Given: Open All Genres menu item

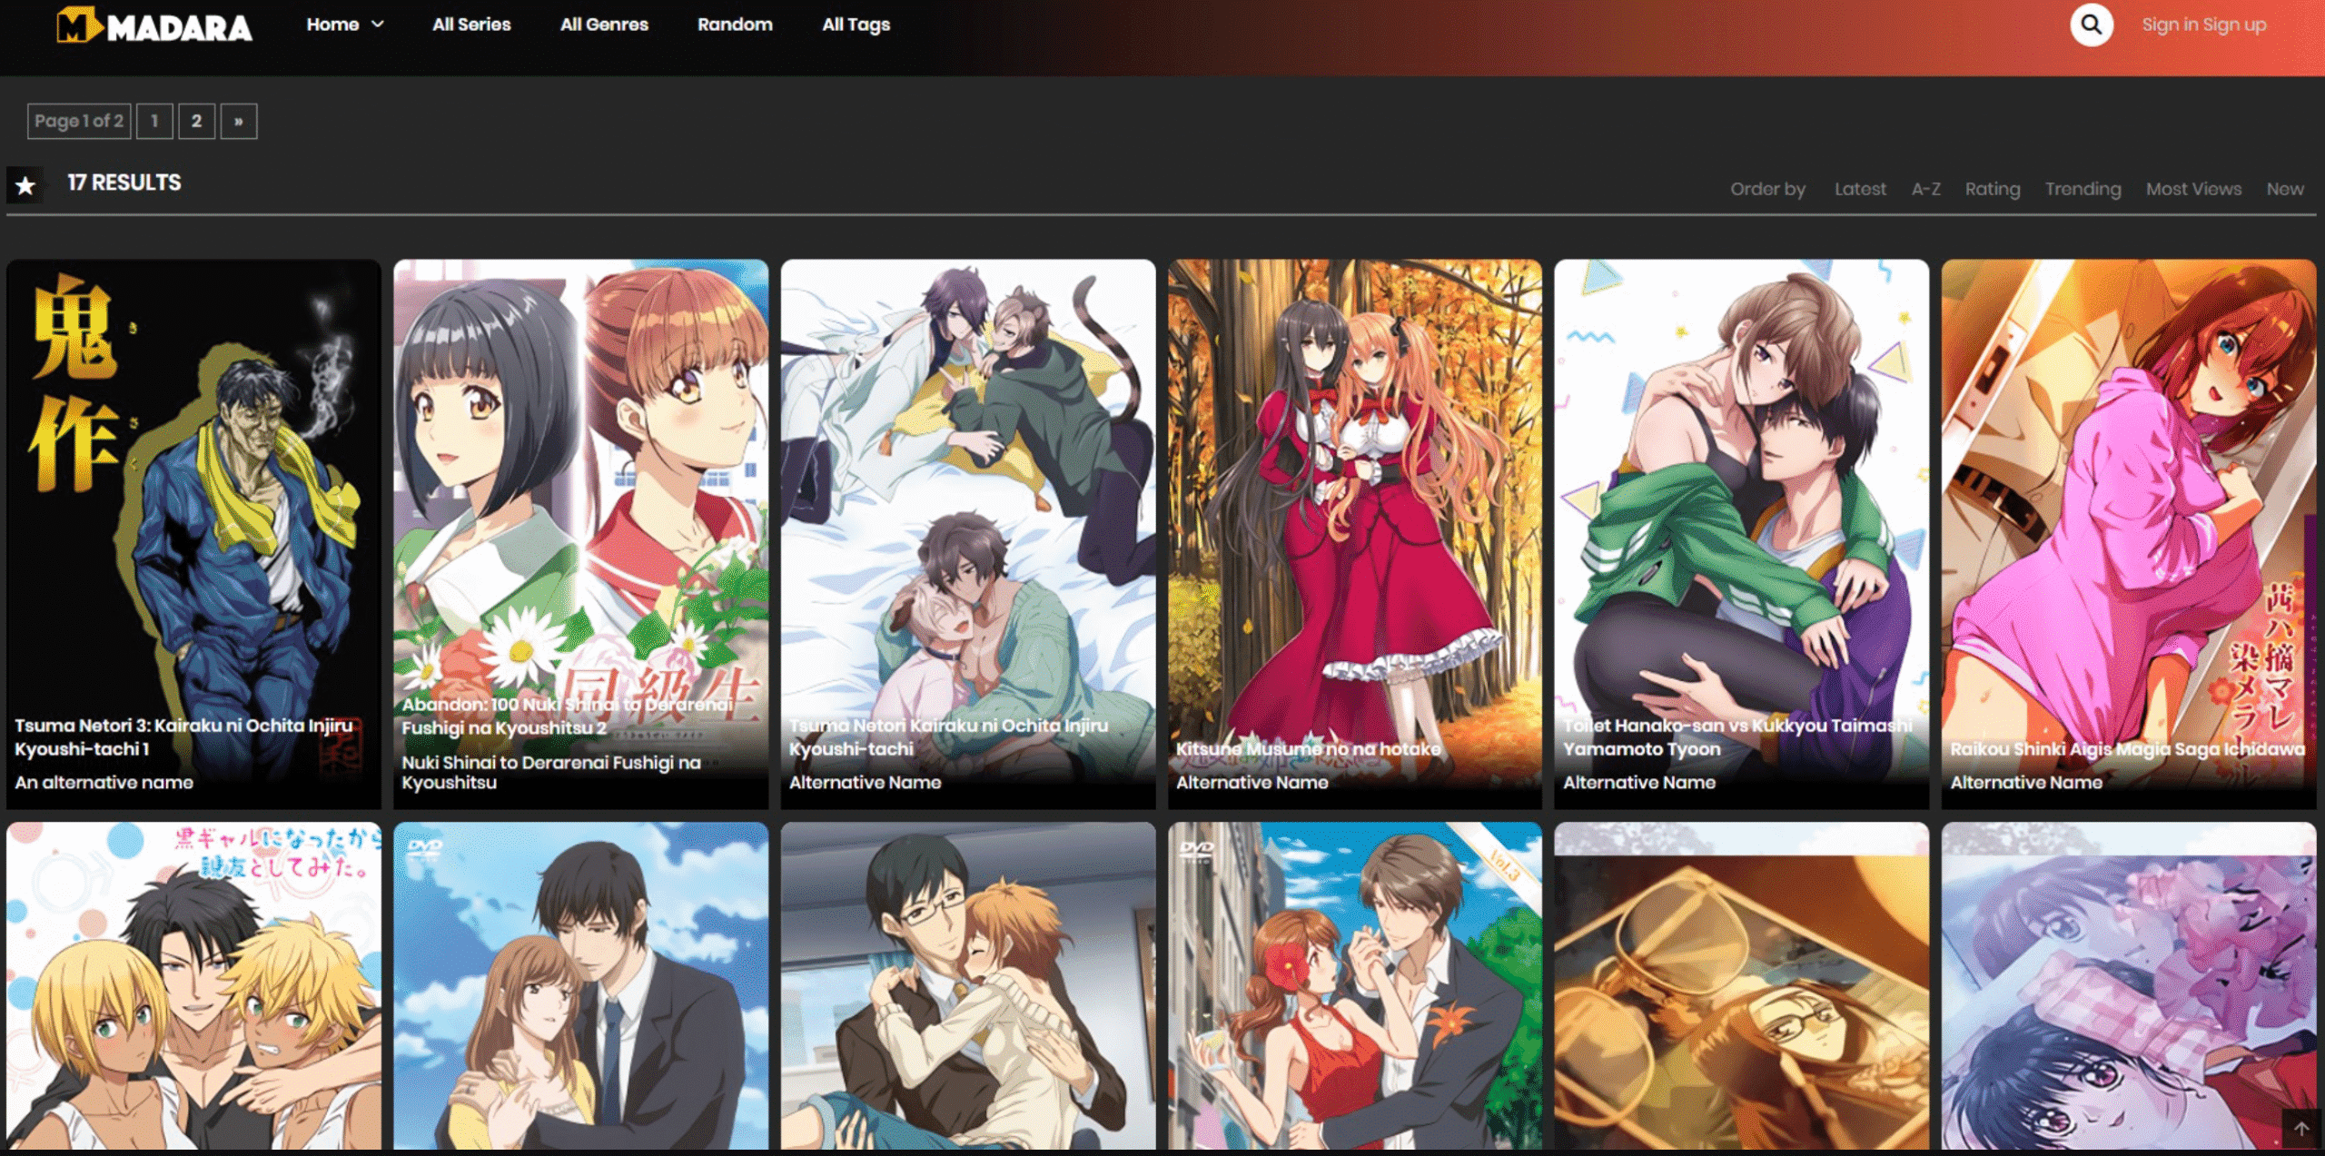Looking at the screenshot, I should point(604,25).
